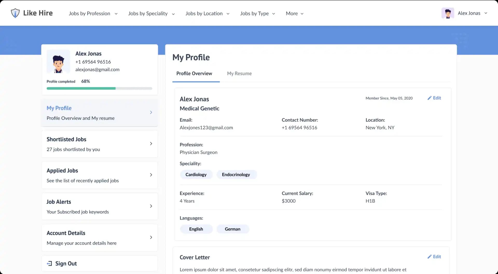Image resolution: width=498 pixels, height=274 pixels.
Task: Select the Profile Overview tab
Action: pos(194,73)
